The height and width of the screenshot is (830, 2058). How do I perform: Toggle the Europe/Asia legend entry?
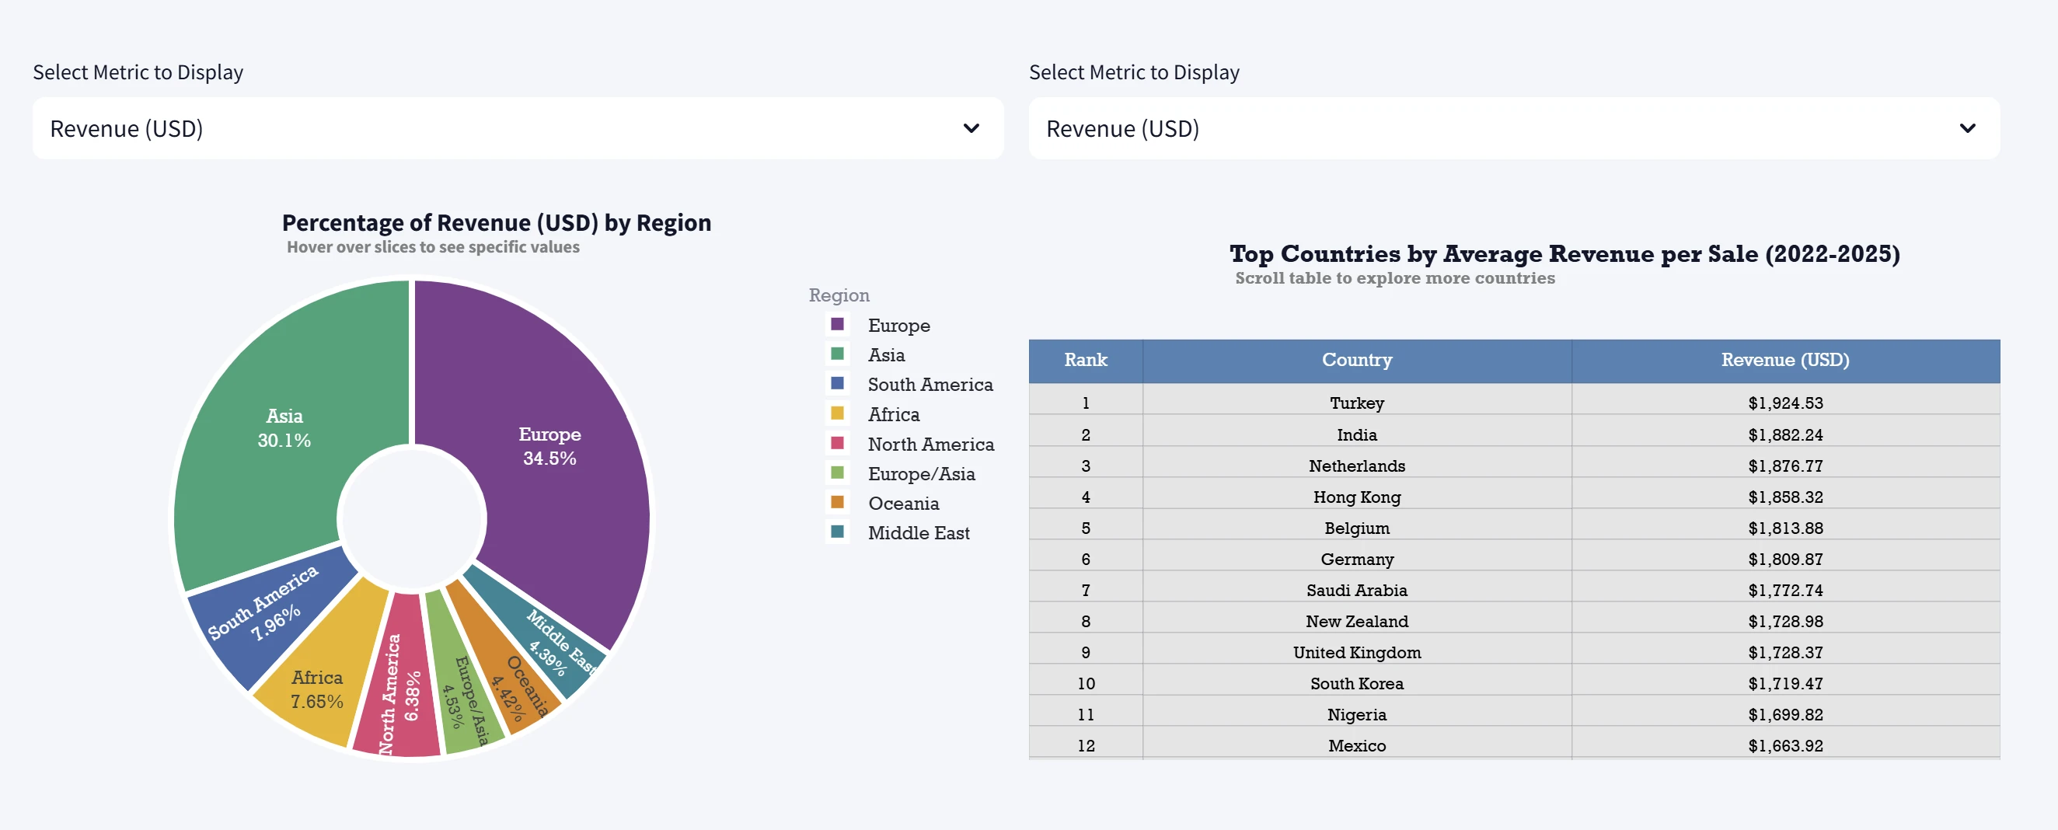tap(920, 474)
